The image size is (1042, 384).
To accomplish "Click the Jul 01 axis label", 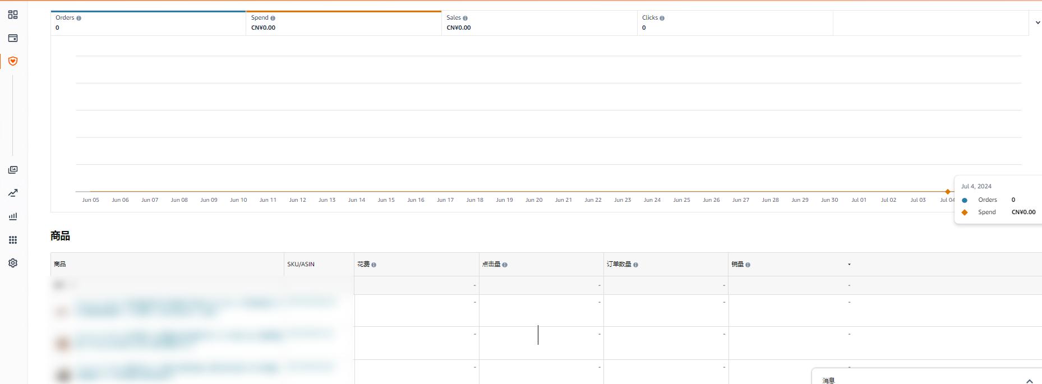I will 859,200.
